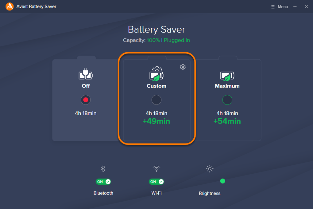Image resolution: width=313 pixels, height=209 pixels.
Task: Adjust the Brightness slider handle
Action: (222, 182)
